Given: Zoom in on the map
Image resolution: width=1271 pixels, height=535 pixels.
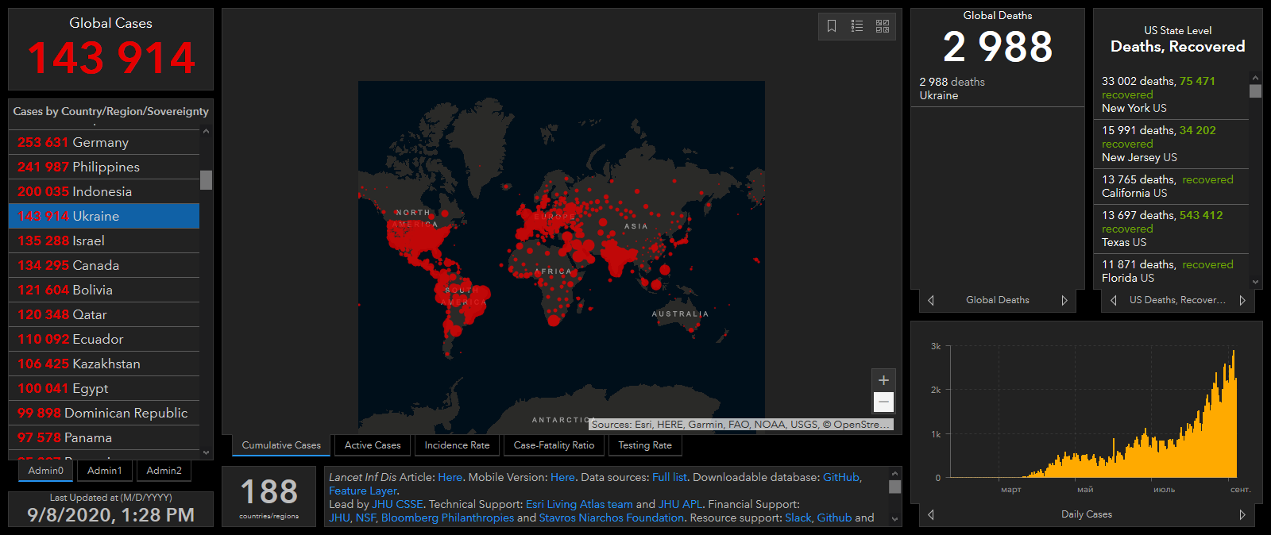Looking at the screenshot, I should (x=883, y=380).
